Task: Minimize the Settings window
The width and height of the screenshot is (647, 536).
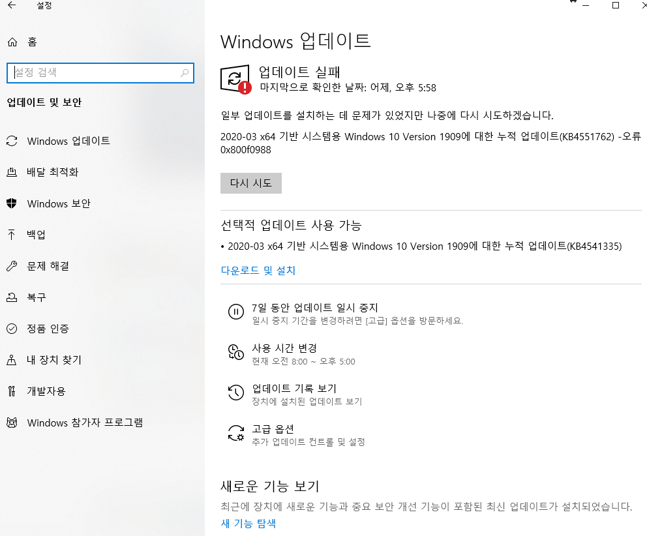Action: tap(586, 5)
